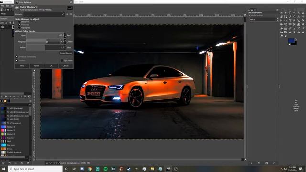Reset colors to default black and white
The width and height of the screenshot is (306, 172).
click(289, 44)
